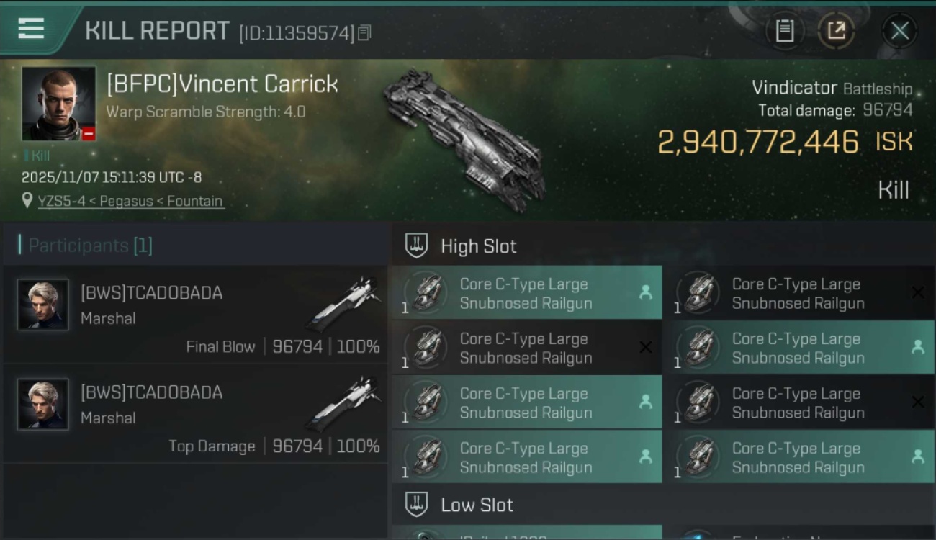Expand the Low Slot section header
This screenshot has width=936, height=540.
click(x=477, y=505)
